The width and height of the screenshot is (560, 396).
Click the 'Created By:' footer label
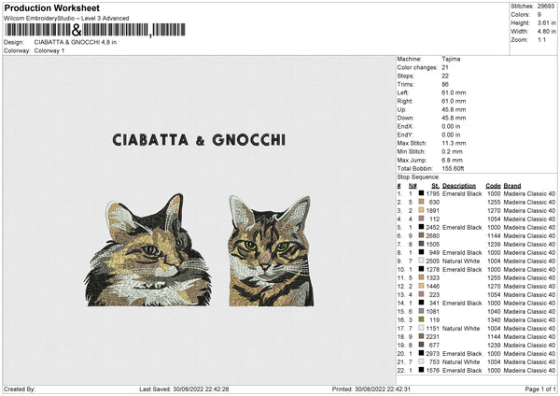click(20, 389)
